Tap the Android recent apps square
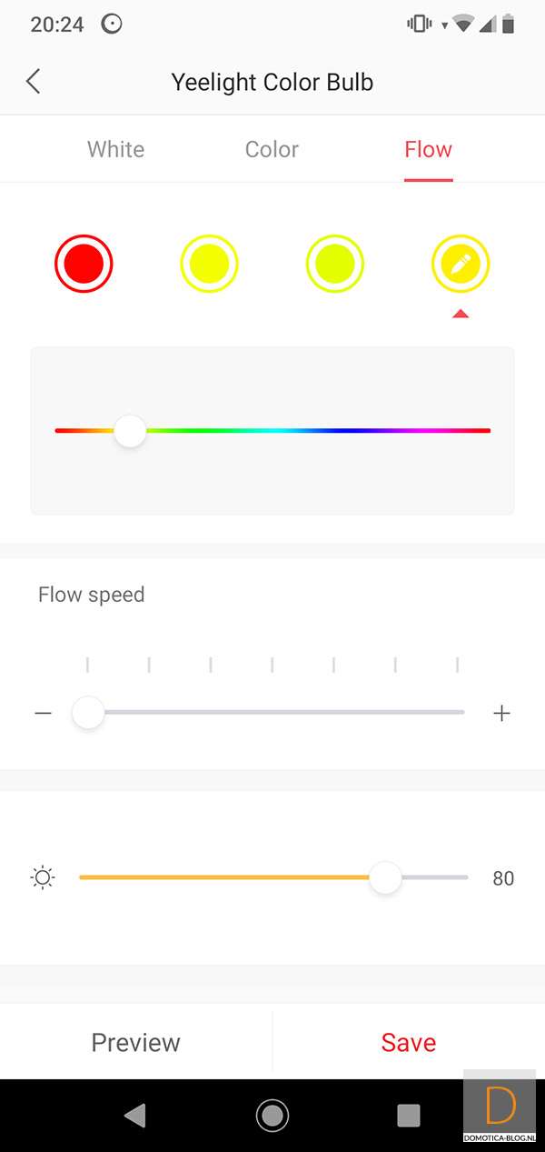545x1152 pixels. (x=409, y=1116)
